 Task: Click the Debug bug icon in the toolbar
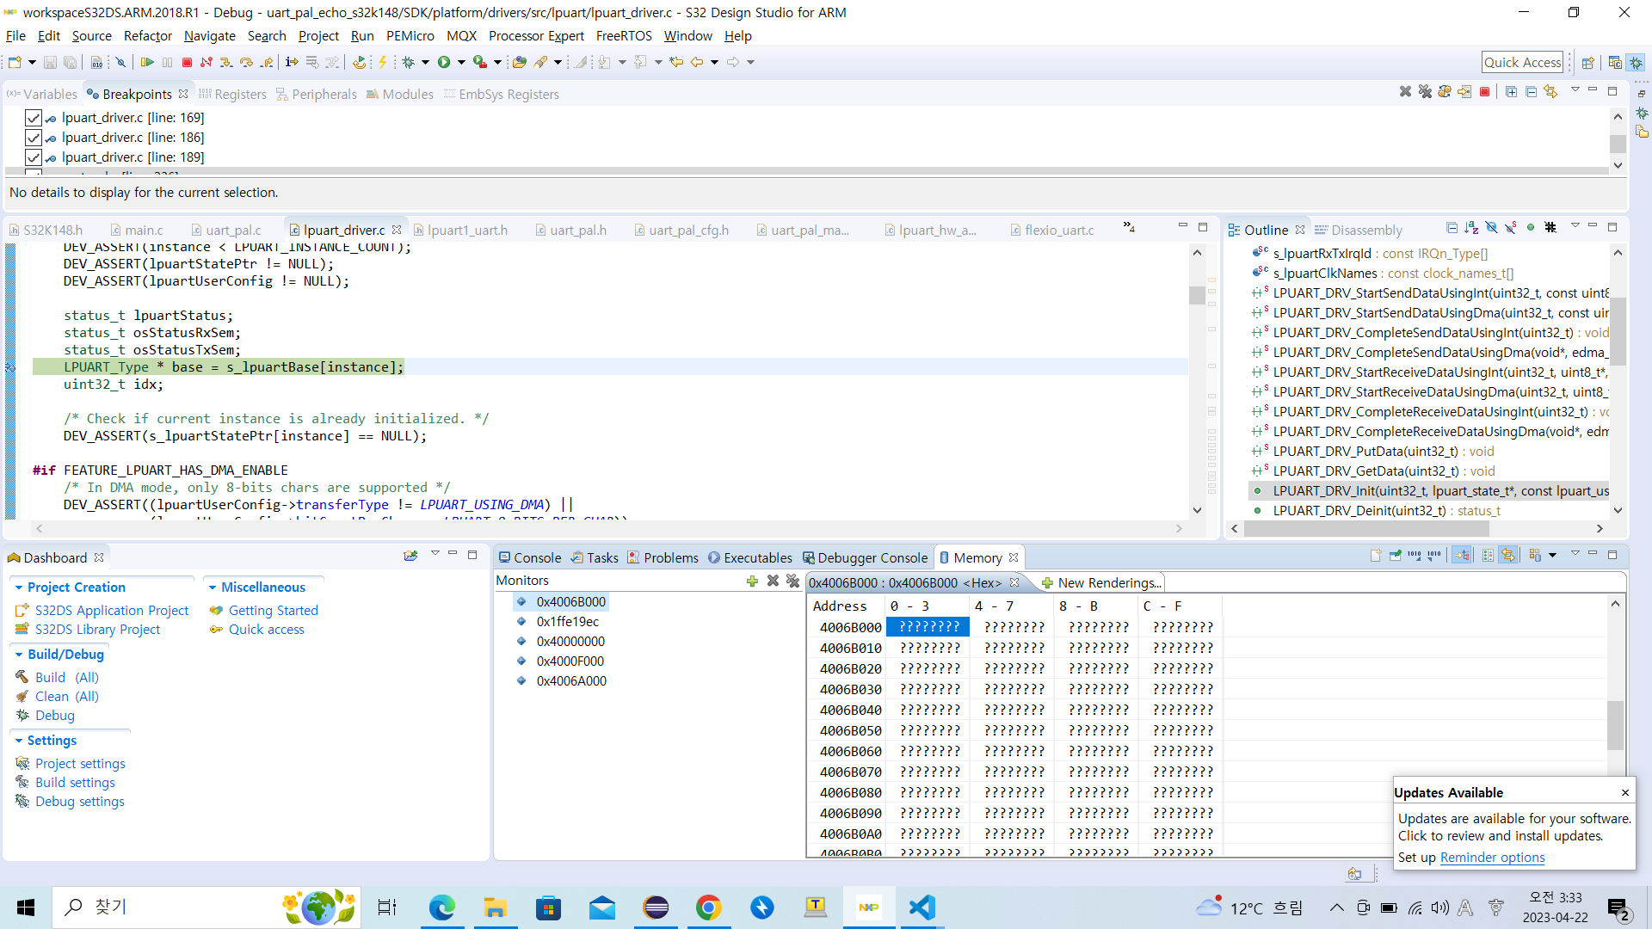[x=409, y=62]
